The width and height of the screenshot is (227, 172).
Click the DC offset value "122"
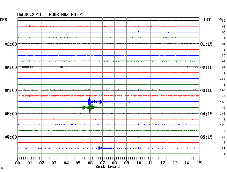coord(223,148)
